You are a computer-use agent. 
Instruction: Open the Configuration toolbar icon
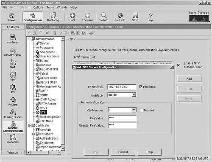click(33, 17)
